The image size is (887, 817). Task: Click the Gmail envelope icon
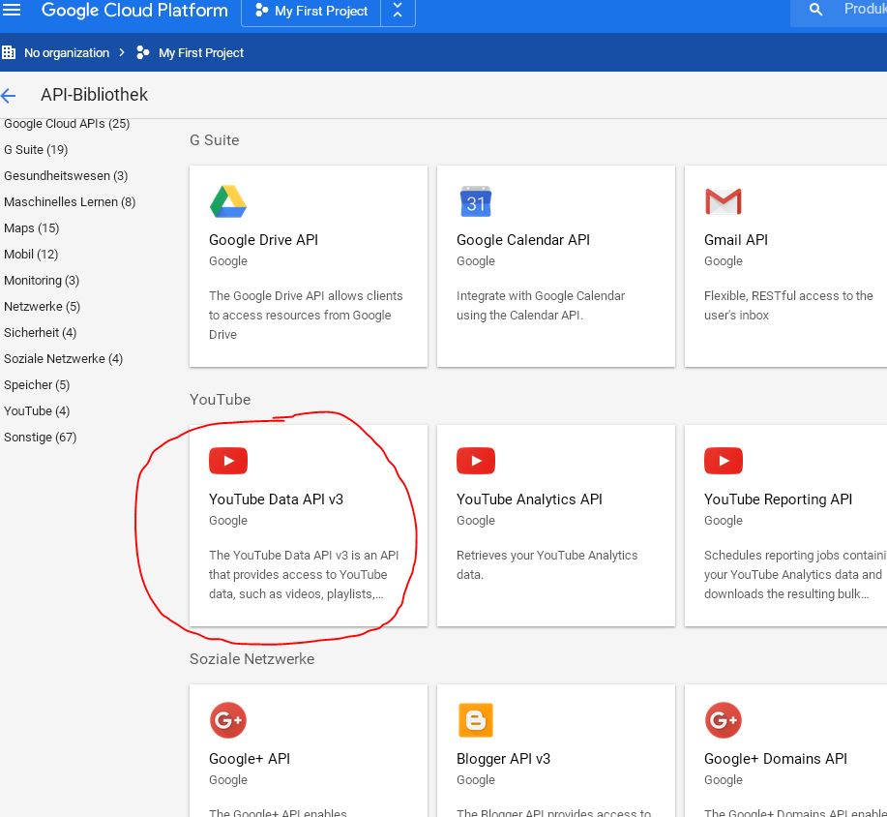pyautogui.click(x=723, y=201)
